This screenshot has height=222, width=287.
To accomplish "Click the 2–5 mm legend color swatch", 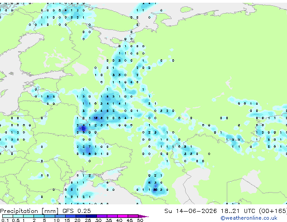I will [x=39, y=216].
